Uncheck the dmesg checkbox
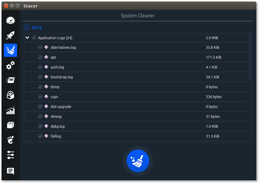 (x=40, y=116)
